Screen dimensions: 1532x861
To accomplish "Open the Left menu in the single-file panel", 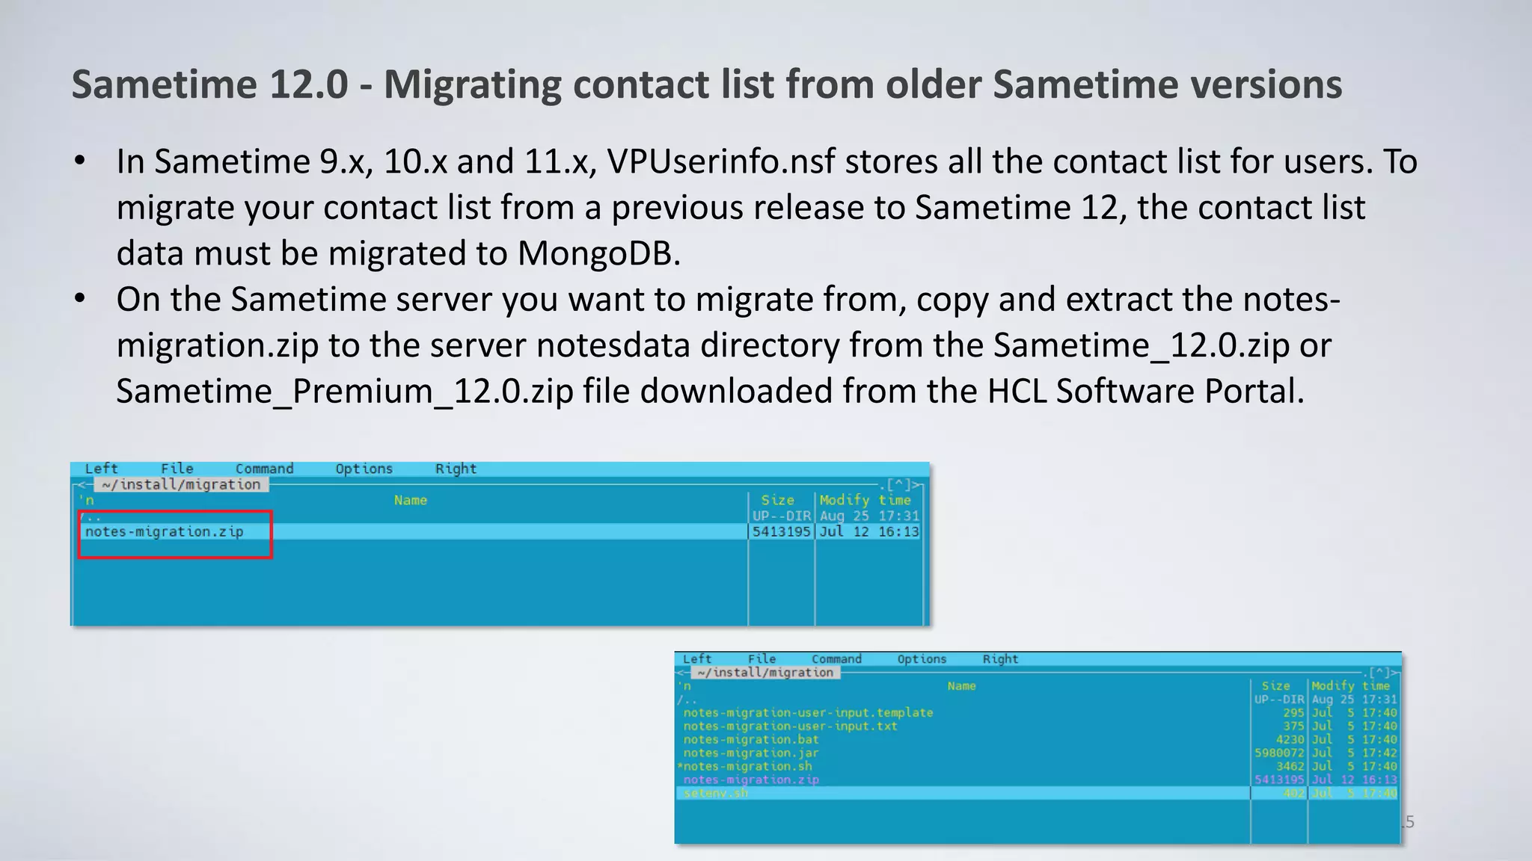I will coord(101,469).
